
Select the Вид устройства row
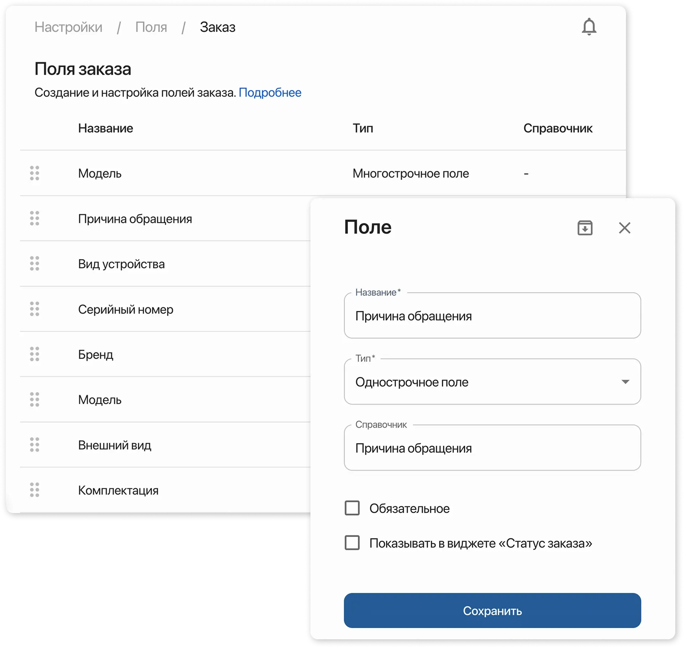pos(121,264)
